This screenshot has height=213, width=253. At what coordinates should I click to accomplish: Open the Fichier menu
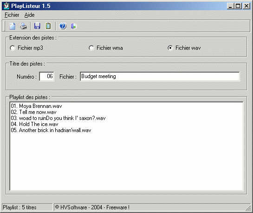(x=12, y=15)
